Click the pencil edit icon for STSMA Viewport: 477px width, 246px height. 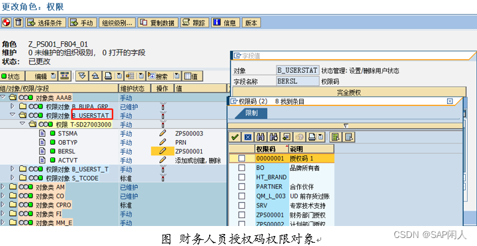pos(163,133)
